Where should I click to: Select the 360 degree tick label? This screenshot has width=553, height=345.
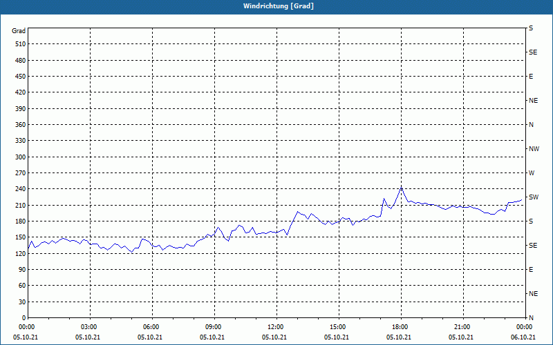pyautogui.click(x=21, y=125)
